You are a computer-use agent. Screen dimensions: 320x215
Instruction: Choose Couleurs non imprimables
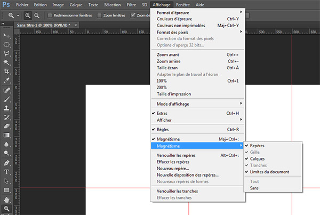pyautogui.click(x=198, y=26)
